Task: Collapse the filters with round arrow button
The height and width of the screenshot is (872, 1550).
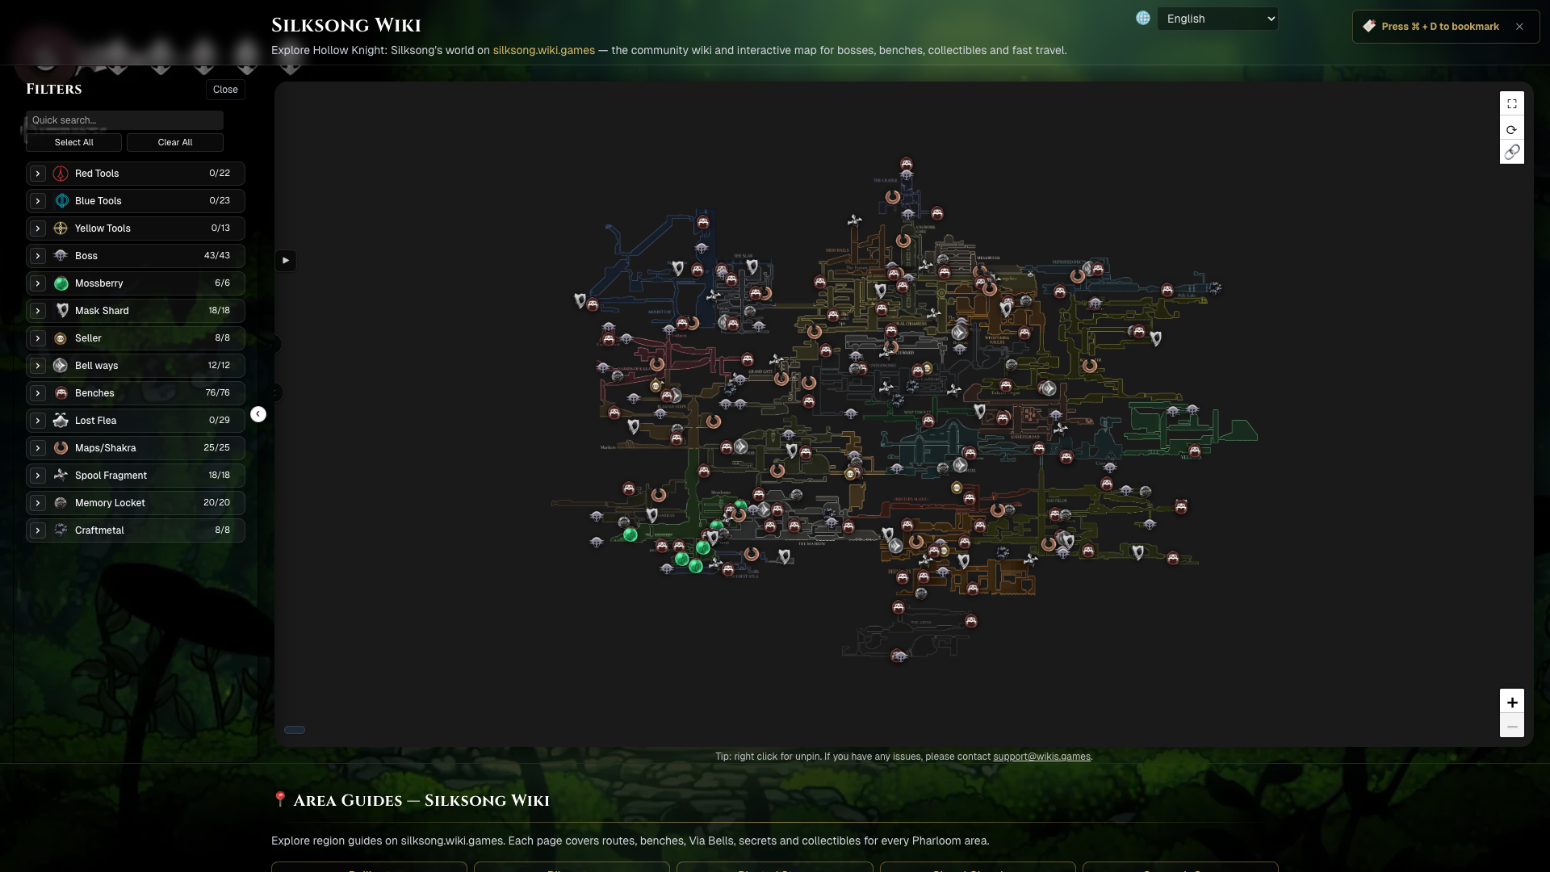Action: pos(258,414)
